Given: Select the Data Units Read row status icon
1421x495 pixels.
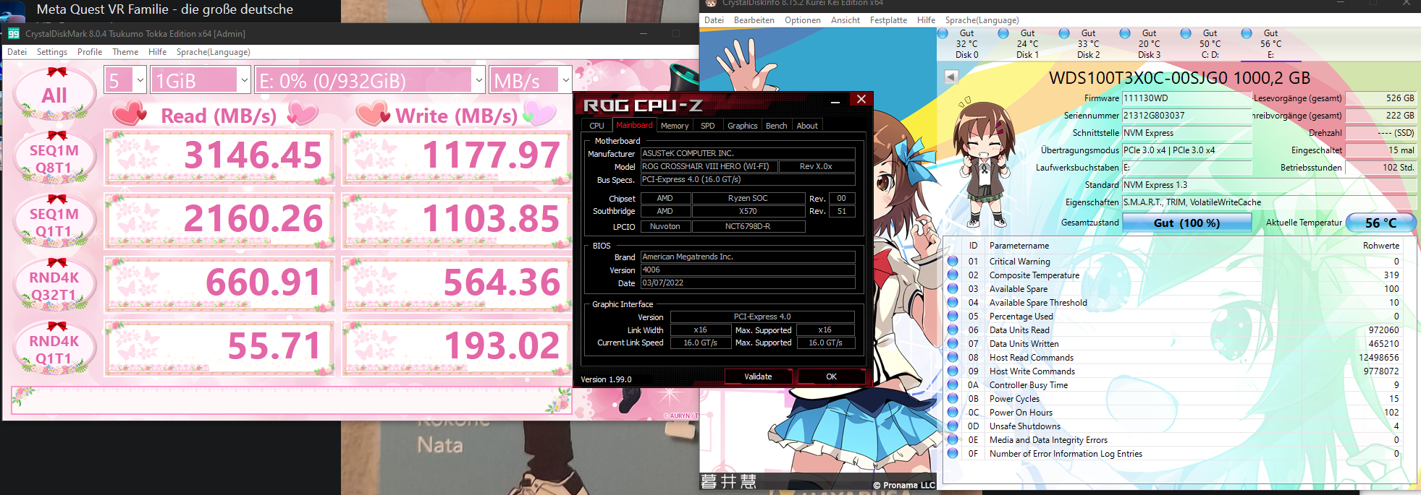Looking at the screenshot, I should (x=953, y=330).
